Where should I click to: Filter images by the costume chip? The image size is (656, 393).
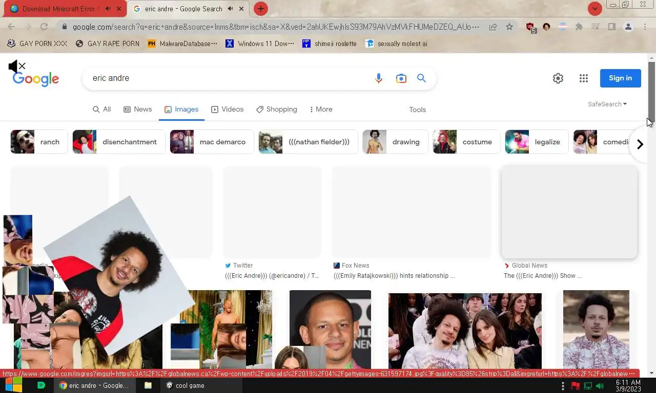click(x=466, y=142)
